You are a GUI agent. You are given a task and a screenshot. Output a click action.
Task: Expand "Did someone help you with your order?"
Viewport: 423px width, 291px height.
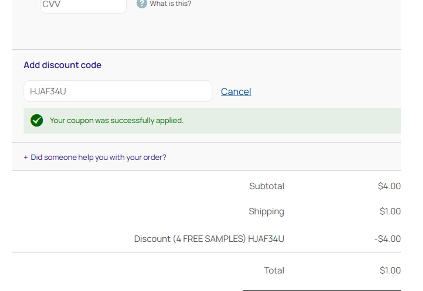pos(98,157)
